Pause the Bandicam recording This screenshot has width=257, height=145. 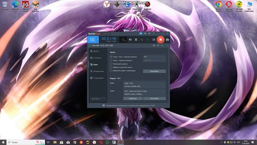click(153, 39)
